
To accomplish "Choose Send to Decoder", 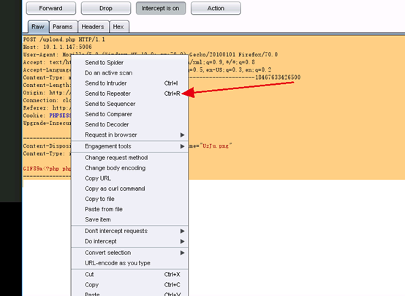I will point(129,124).
